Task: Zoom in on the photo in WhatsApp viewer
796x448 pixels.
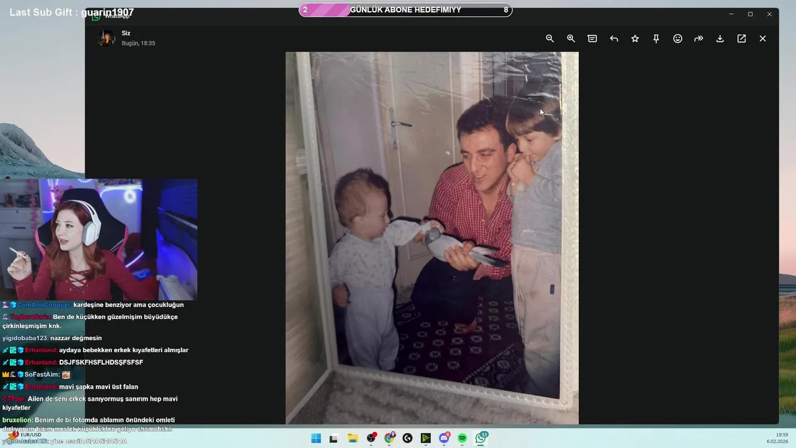Action: tap(571, 39)
